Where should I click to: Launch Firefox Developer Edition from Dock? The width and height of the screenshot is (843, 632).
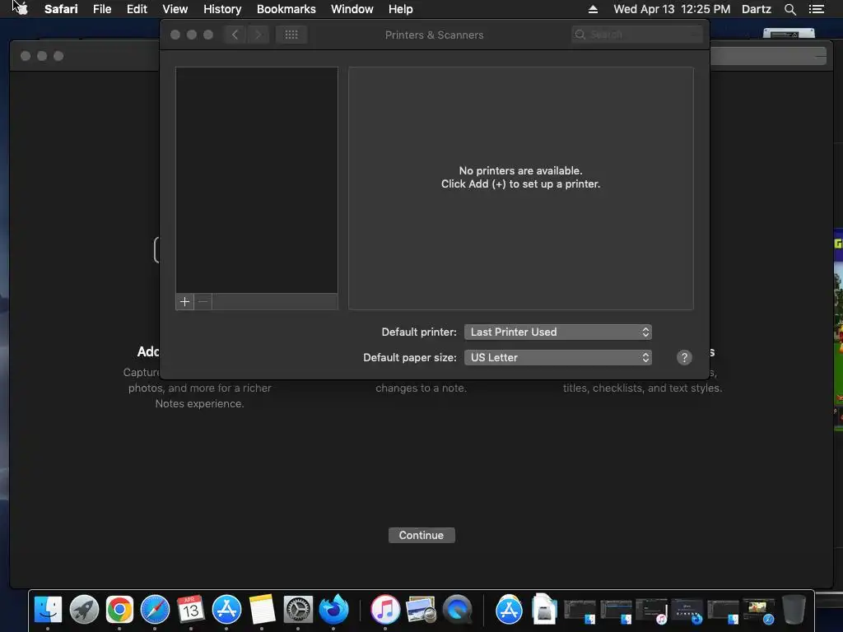(x=333, y=610)
